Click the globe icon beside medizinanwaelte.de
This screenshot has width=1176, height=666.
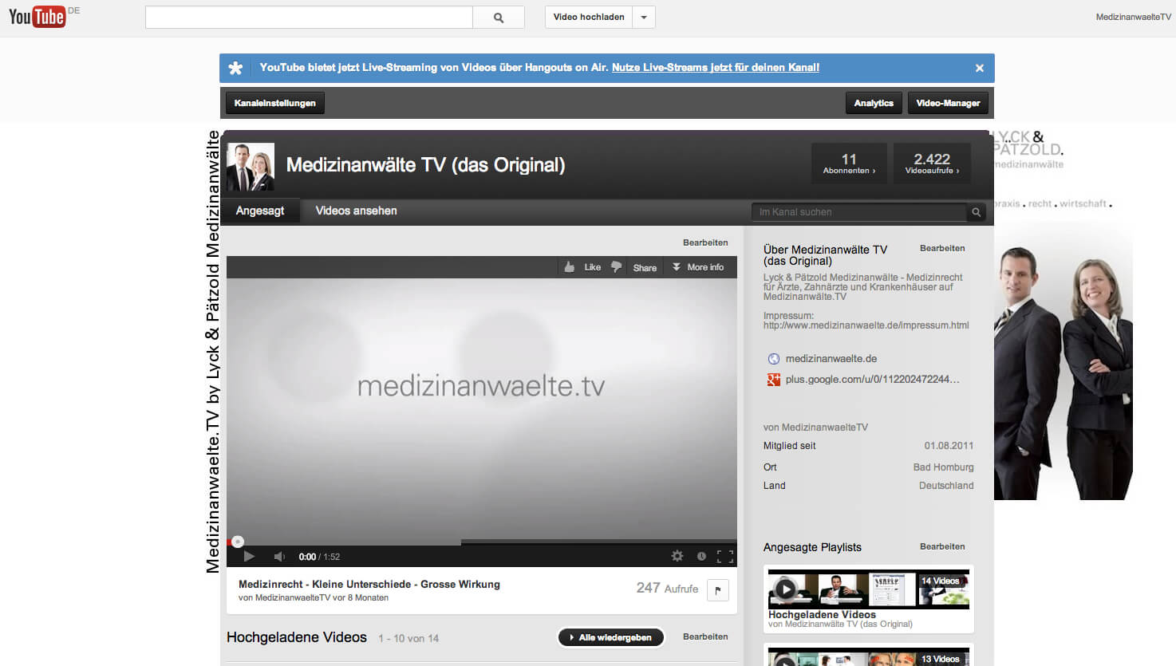pos(773,359)
